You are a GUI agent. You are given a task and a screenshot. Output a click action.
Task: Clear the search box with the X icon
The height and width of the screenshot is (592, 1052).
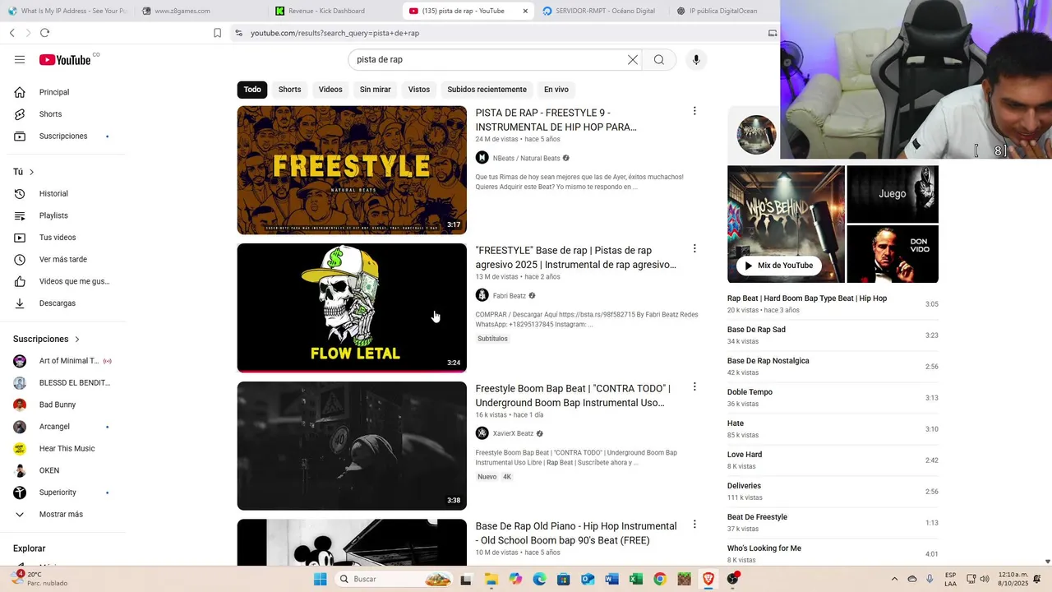coord(633,60)
